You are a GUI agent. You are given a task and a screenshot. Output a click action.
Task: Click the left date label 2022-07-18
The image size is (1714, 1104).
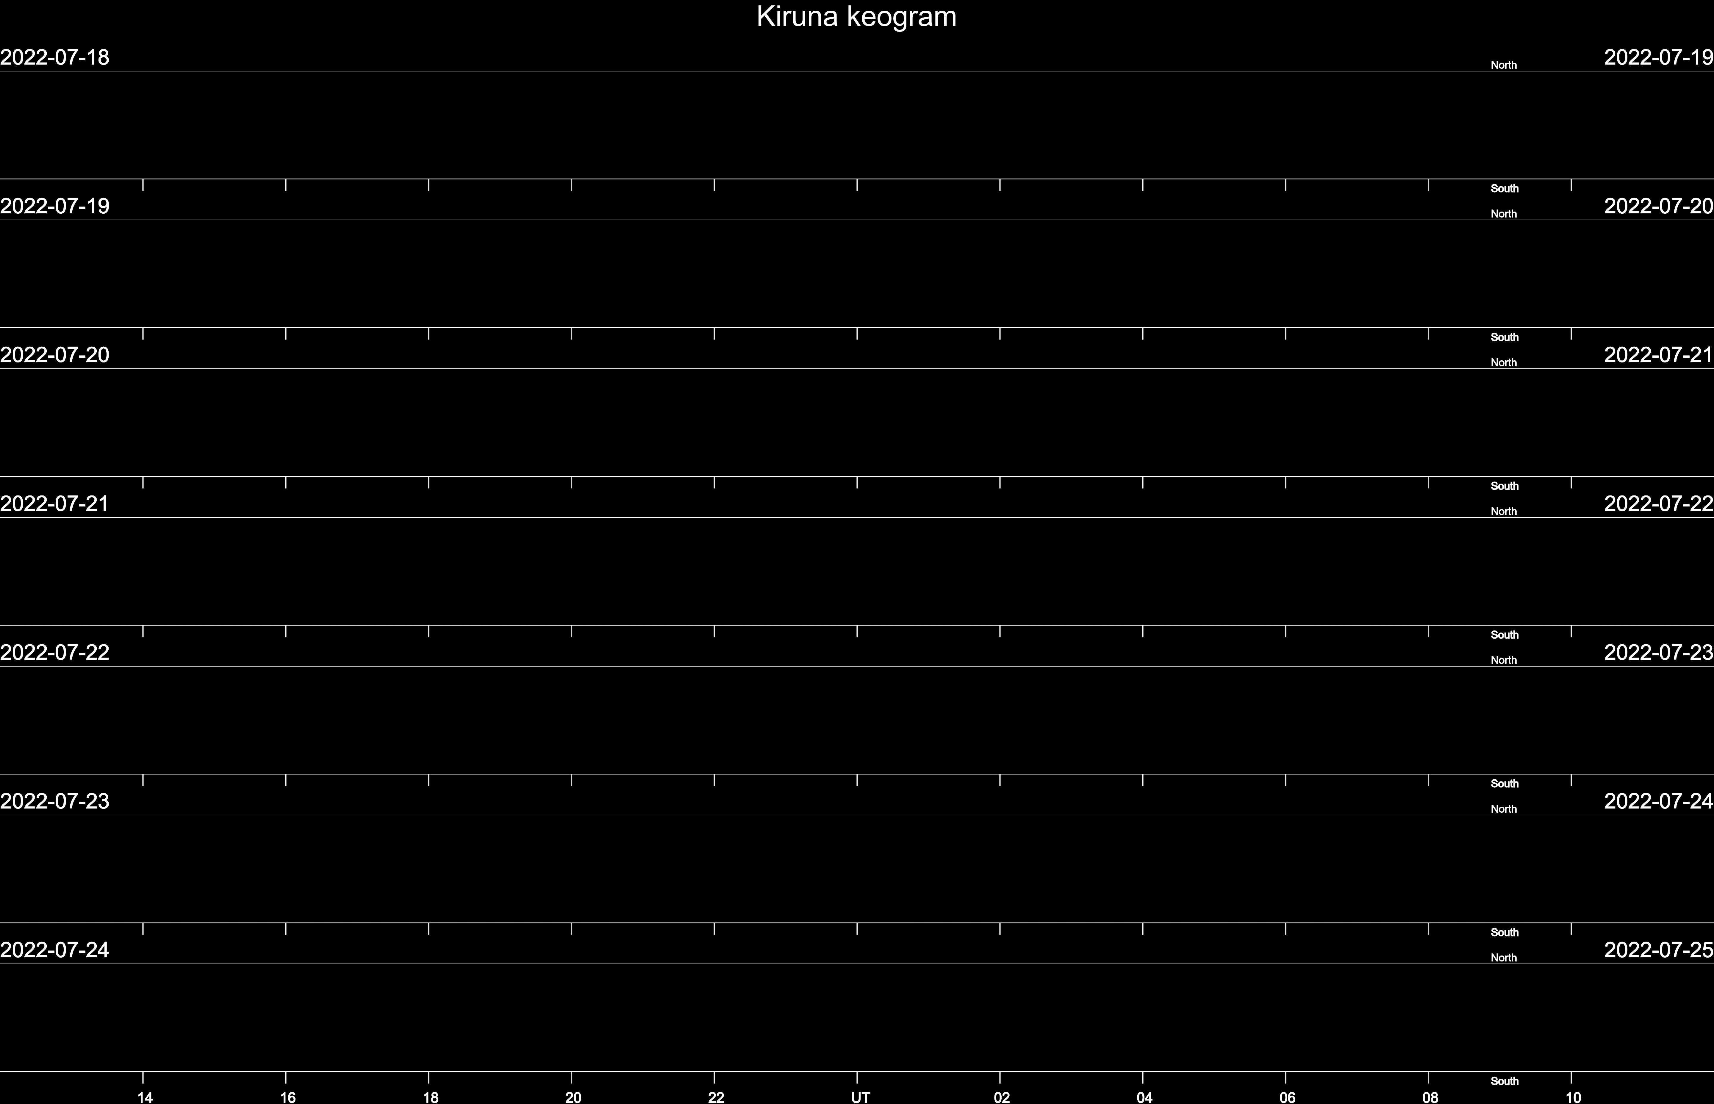[54, 57]
